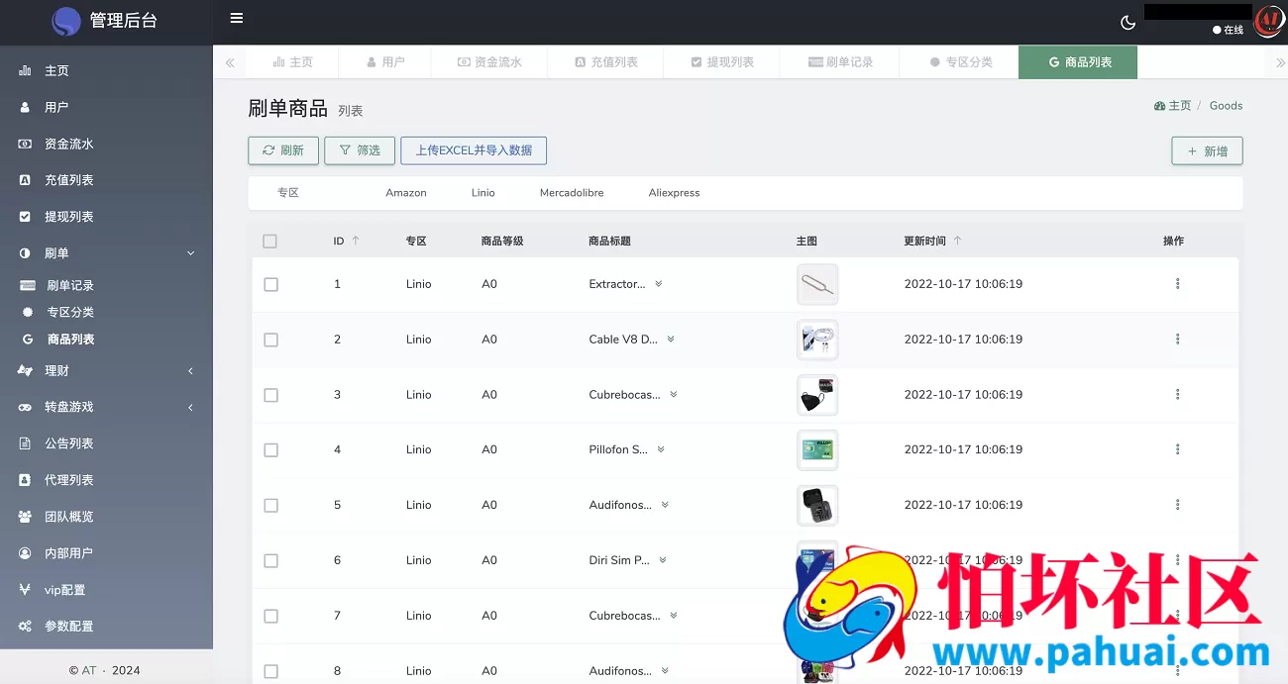The width and height of the screenshot is (1288, 684).
Task: Expand title of Cubrebocas... row ID 3
Action: tap(673, 395)
